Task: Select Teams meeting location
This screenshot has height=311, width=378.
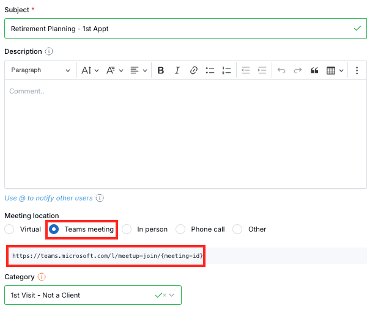Action: (54, 229)
